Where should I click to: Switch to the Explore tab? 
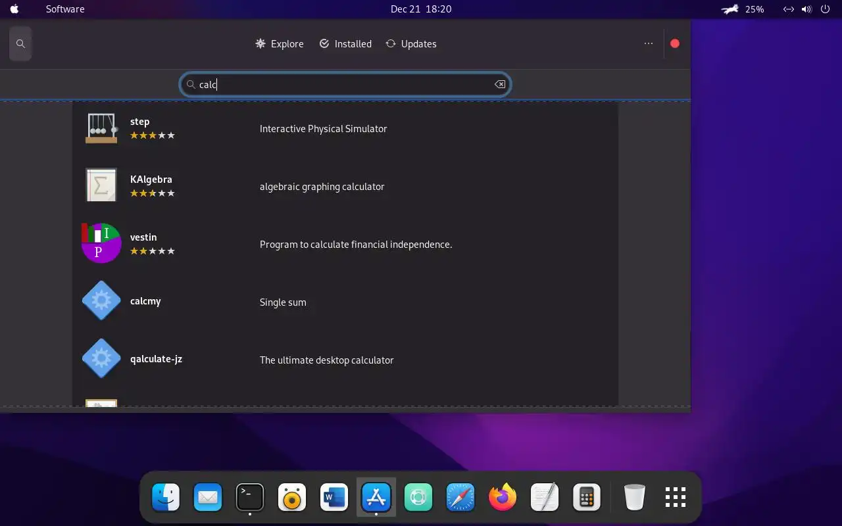280,44
